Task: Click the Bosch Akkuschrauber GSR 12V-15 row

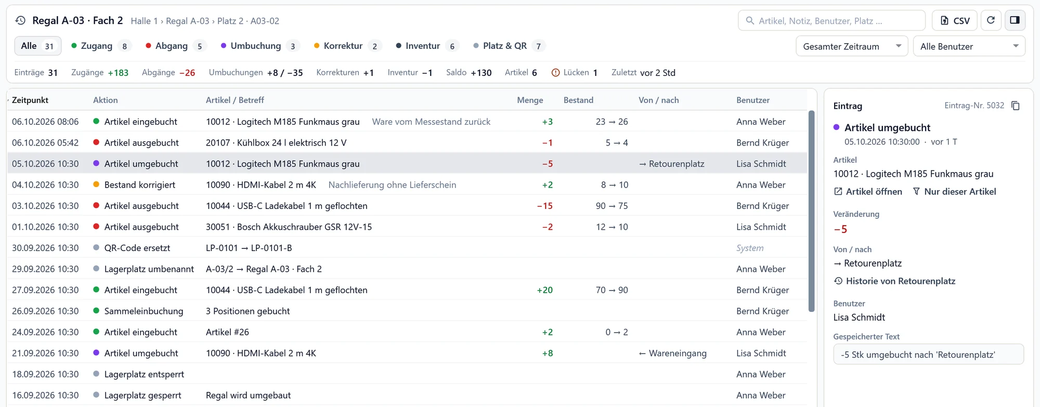Action: [407, 227]
